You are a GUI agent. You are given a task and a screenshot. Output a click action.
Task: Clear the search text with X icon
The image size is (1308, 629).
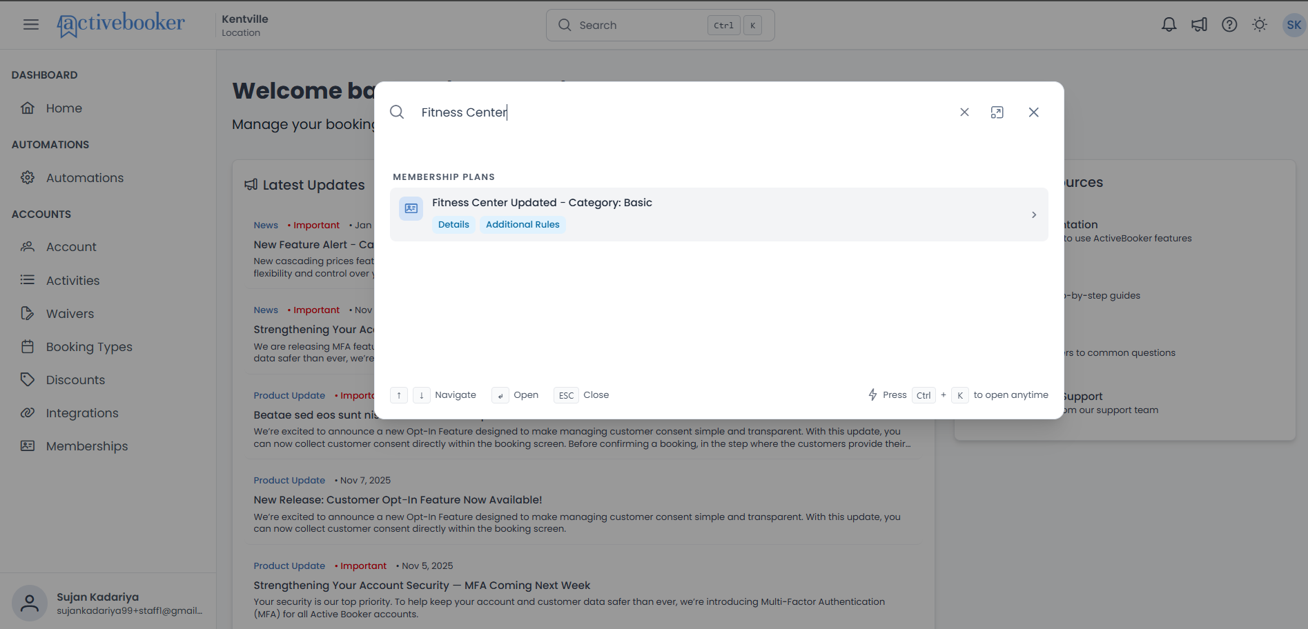[964, 112]
